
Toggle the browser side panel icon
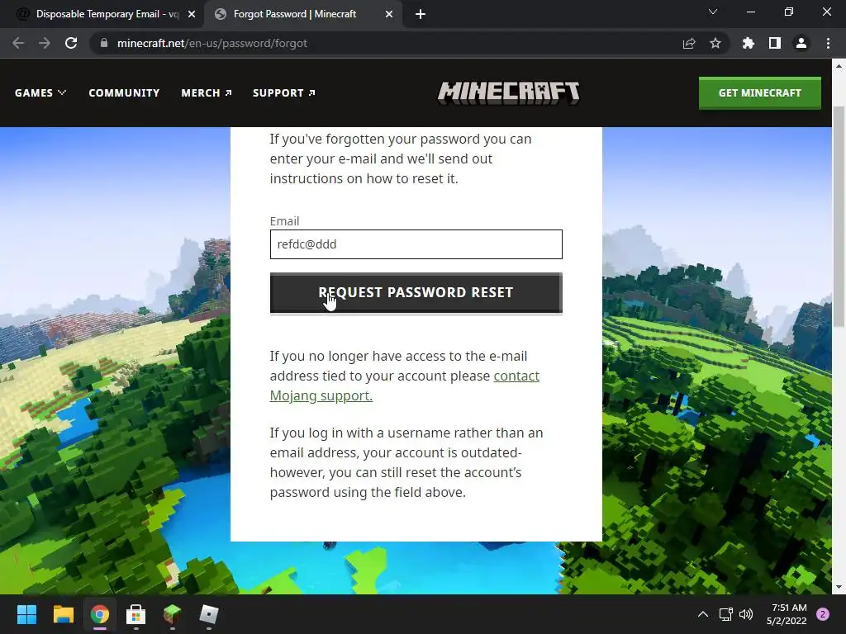pos(775,43)
